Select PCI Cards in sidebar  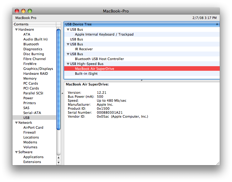pyautogui.click(x=31, y=88)
